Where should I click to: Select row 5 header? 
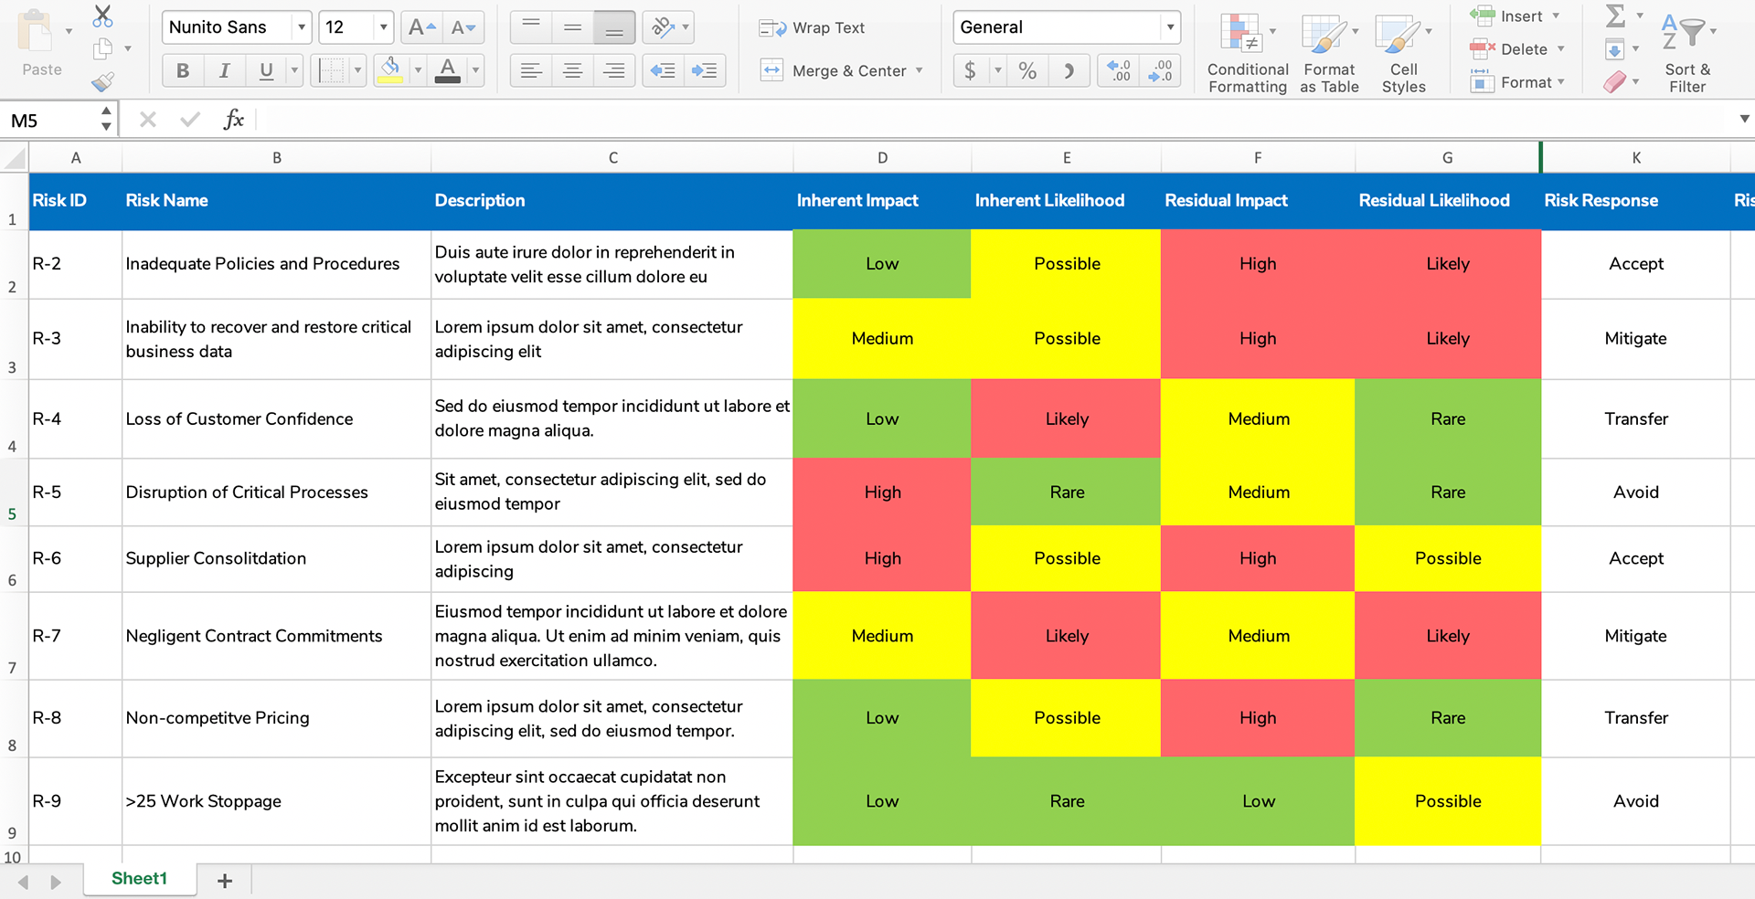(13, 493)
